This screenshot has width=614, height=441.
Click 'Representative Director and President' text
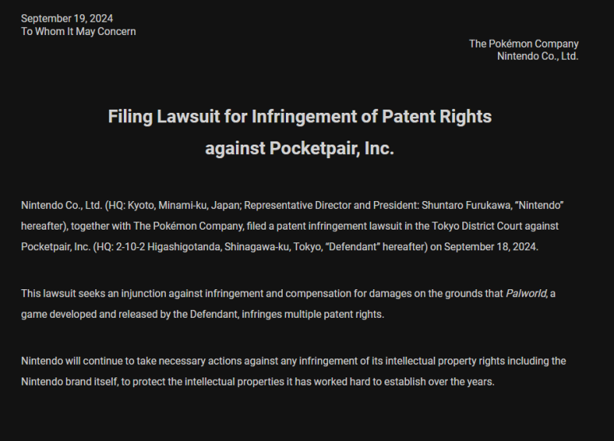pyautogui.click(x=330, y=205)
